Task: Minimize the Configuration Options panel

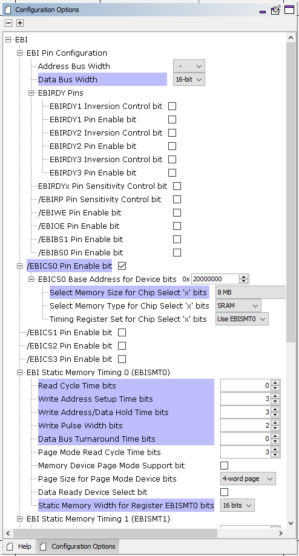Action: (x=263, y=10)
